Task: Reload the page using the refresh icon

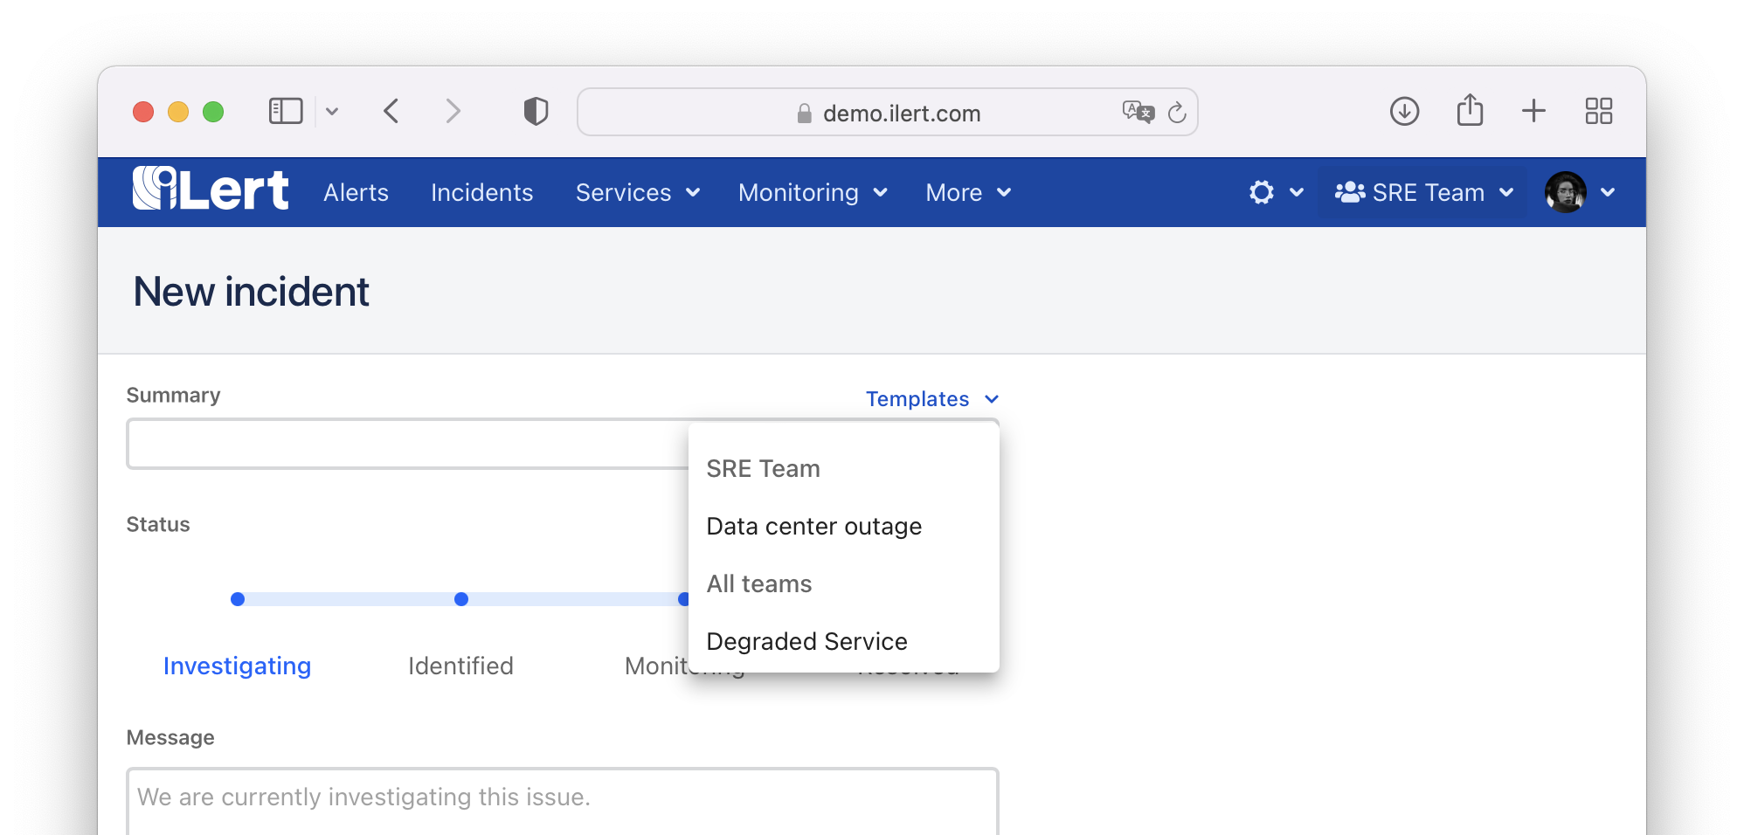Action: click(x=1177, y=112)
